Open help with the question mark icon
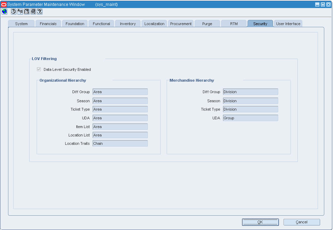The width and height of the screenshot is (333, 230). [x=40, y=12]
